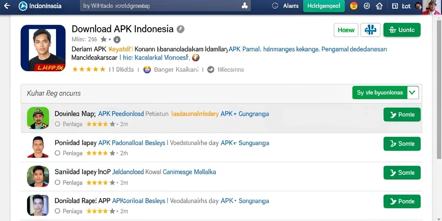Select the Penlaga radio in Saniidad lapey row
The image size is (442, 221).
[57, 183]
